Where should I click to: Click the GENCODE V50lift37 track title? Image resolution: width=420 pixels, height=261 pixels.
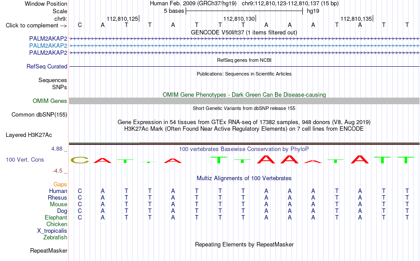click(244, 32)
